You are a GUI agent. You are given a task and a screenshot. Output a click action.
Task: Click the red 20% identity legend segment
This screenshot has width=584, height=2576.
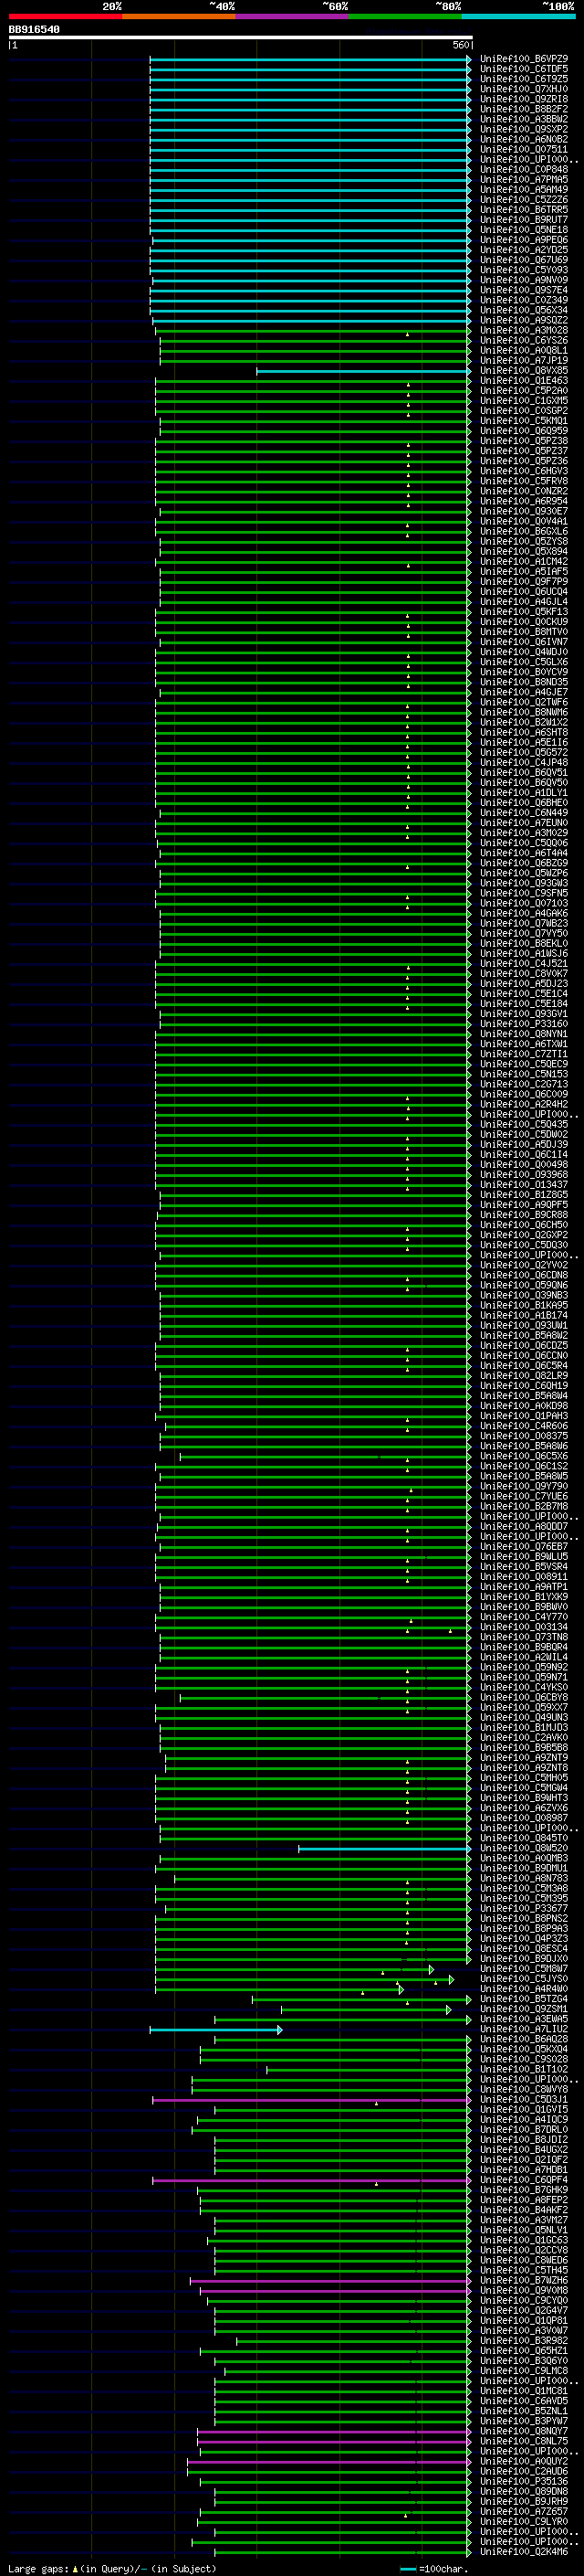pyautogui.click(x=65, y=16)
